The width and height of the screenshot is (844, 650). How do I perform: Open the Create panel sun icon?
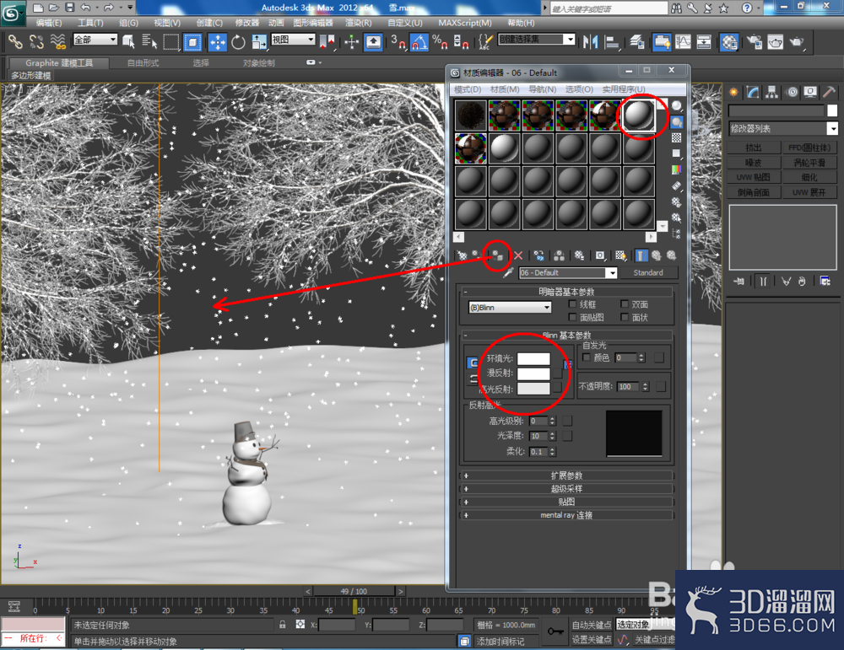click(733, 92)
